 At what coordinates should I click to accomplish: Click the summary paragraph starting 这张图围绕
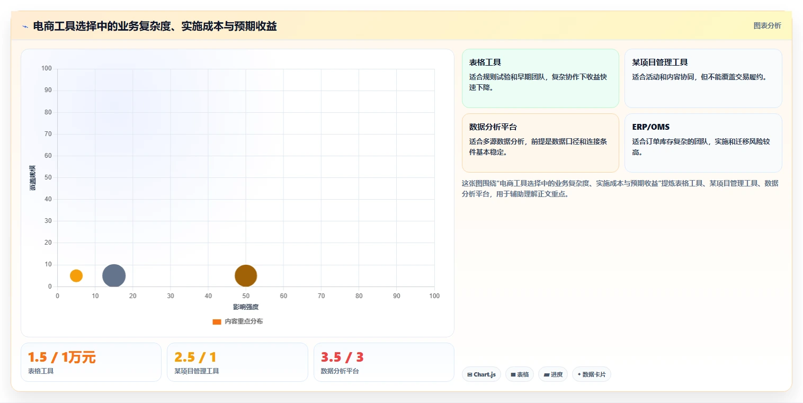pyautogui.click(x=620, y=189)
